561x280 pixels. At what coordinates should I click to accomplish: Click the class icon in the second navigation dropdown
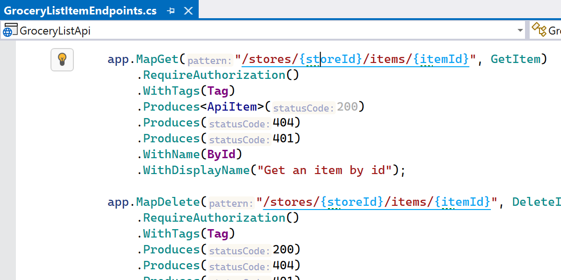click(539, 31)
